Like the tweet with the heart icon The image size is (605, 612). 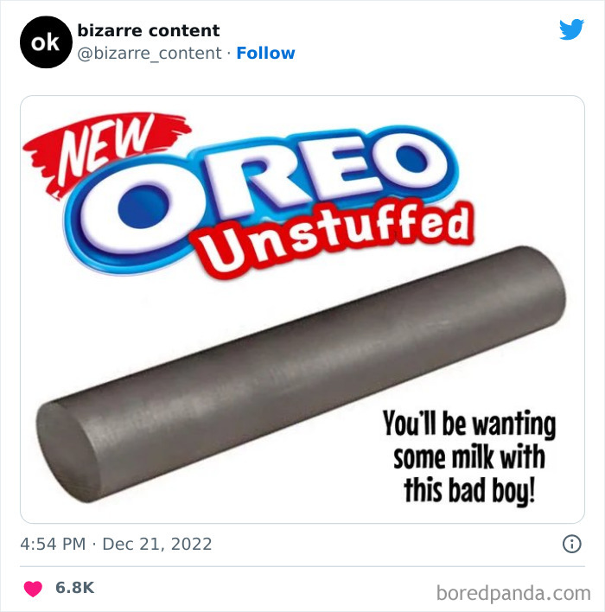(33, 588)
